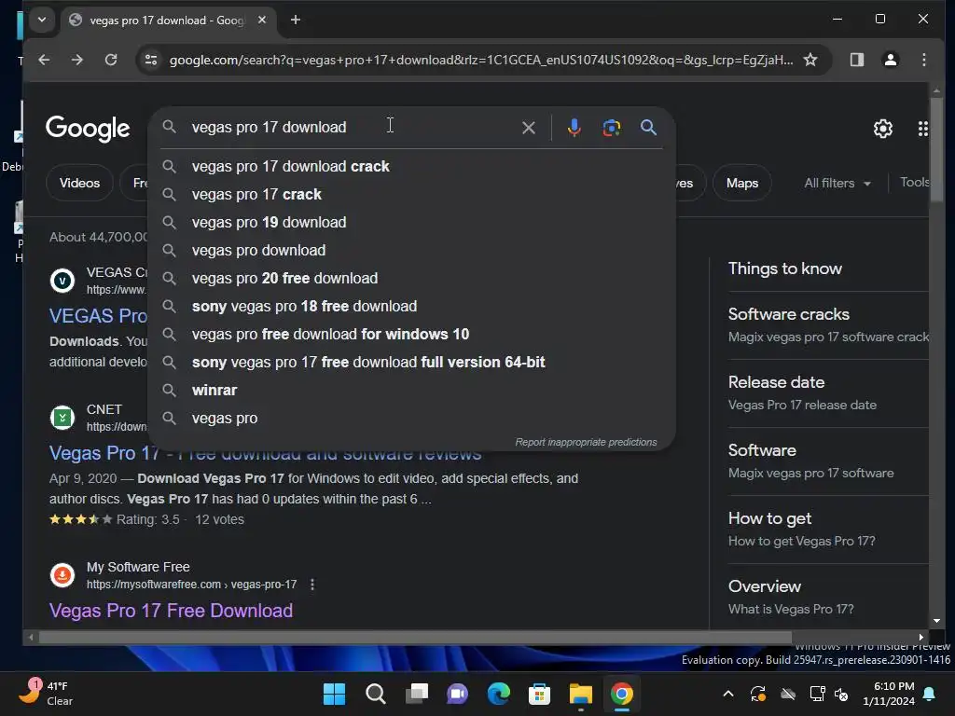View site information icon in address bar
The image size is (955, 716).
pyautogui.click(x=151, y=60)
